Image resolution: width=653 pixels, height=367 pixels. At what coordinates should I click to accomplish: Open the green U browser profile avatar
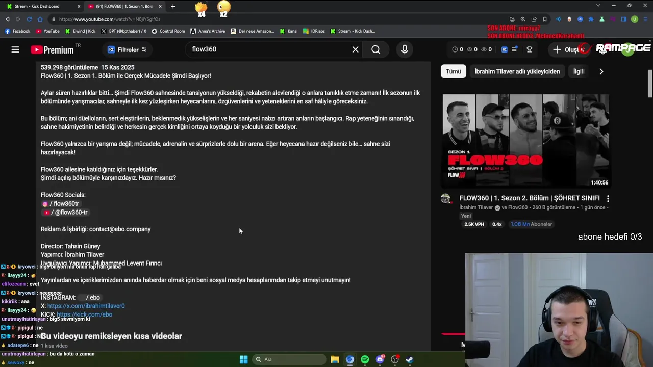[x=635, y=19]
